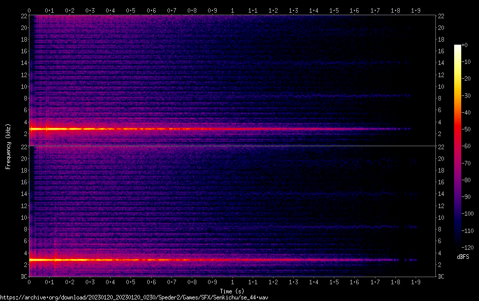Click the 1 second mark on the top time axis
The width and height of the screenshot is (479, 301).
(232, 10)
